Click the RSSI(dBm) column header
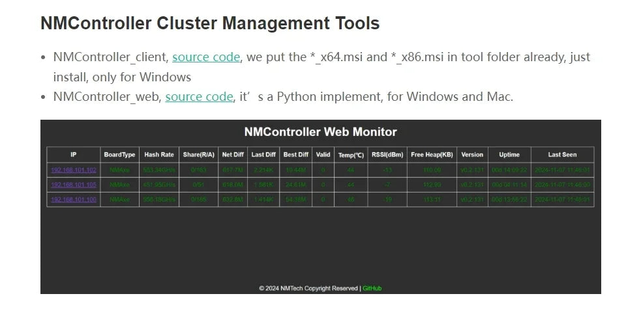 point(387,155)
